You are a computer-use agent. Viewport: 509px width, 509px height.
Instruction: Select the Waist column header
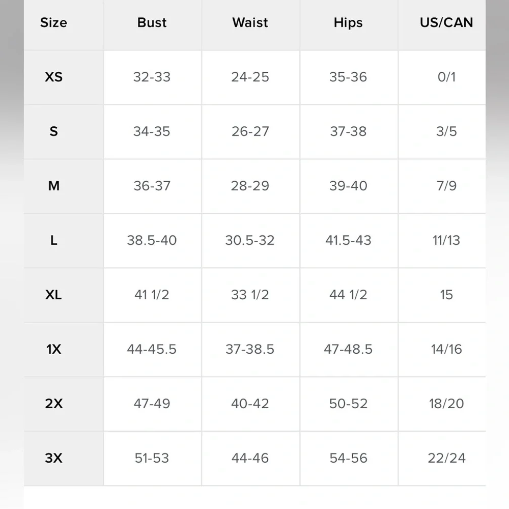pyautogui.click(x=250, y=23)
